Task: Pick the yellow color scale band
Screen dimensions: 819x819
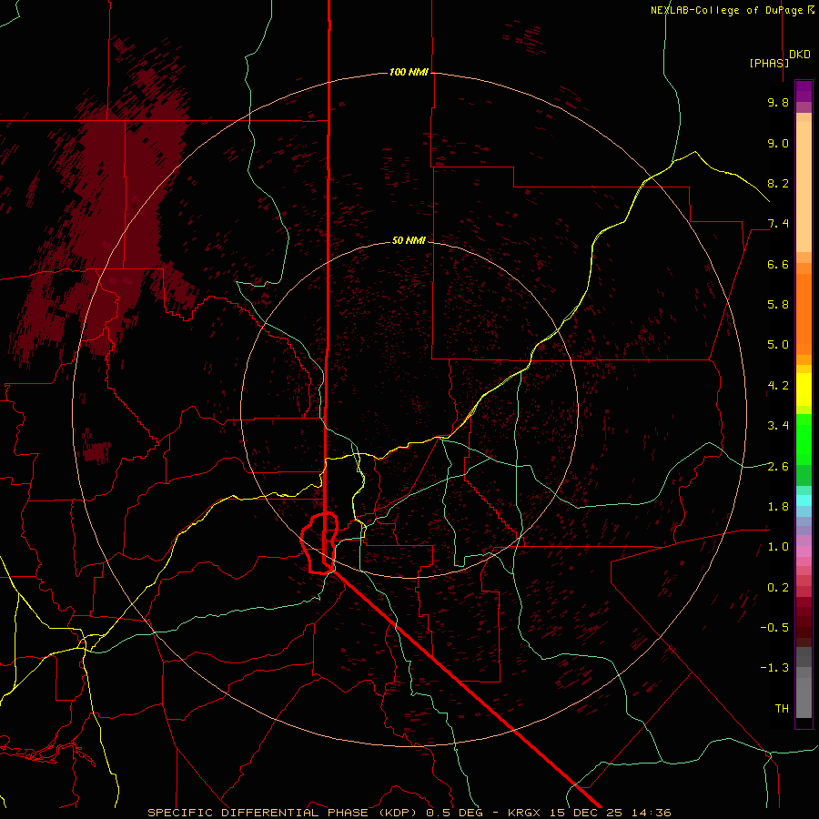Action: coord(804,389)
